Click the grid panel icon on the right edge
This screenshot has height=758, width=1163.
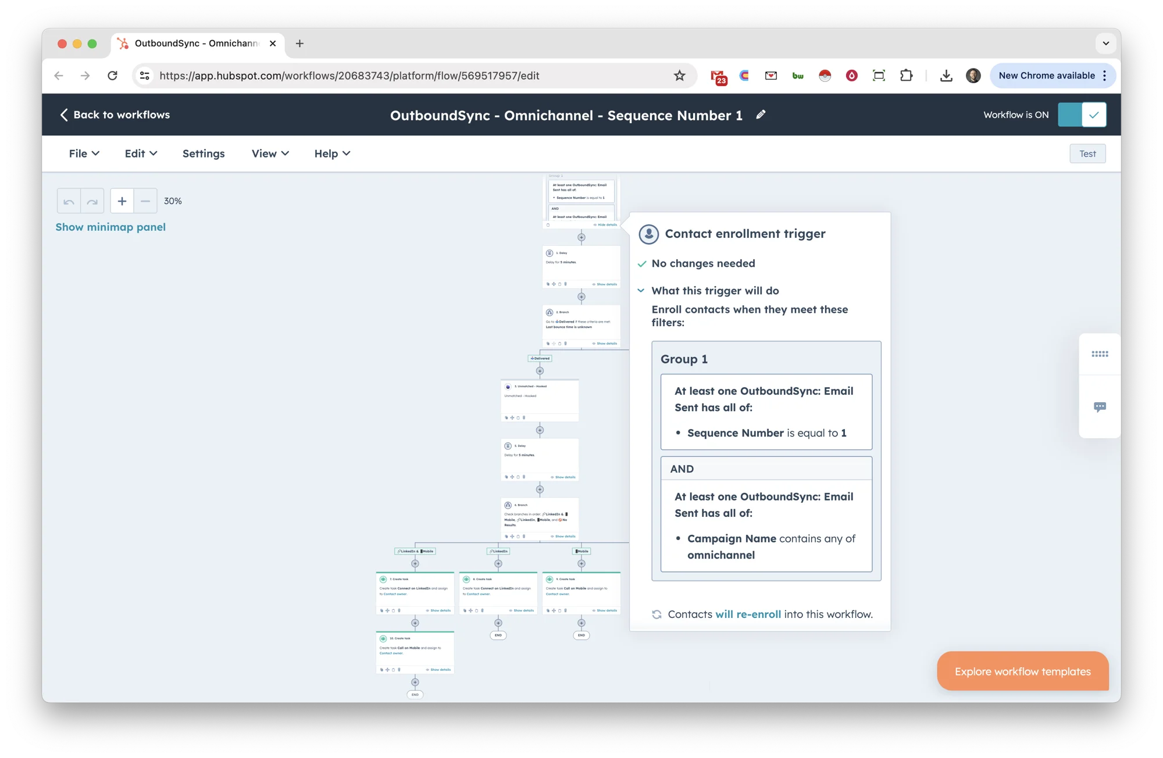1100,353
